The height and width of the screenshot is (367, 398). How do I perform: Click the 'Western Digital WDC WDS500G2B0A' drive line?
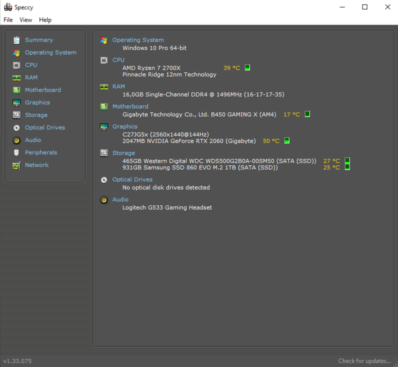click(220, 161)
